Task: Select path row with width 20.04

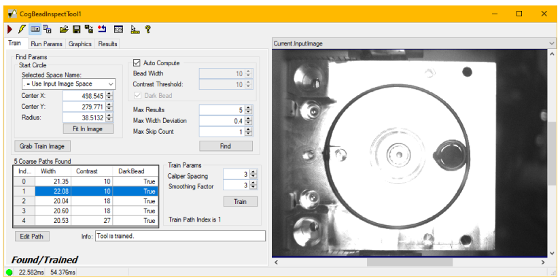Action: (86, 201)
